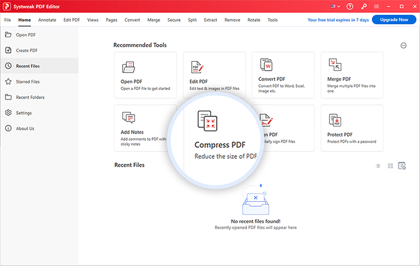The image size is (420, 266).
Task: Open the File menu
Action: pos(8,20)
